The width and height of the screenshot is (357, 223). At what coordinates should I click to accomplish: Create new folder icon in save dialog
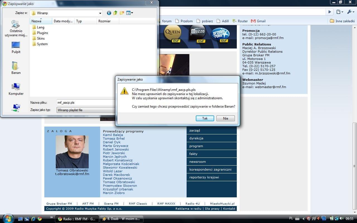[x=122, y=13]
